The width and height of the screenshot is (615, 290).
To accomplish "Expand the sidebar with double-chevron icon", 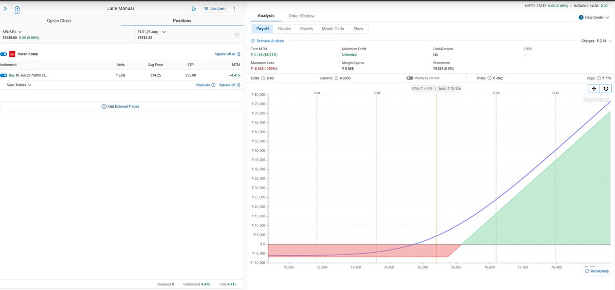I will coord(5,9).
